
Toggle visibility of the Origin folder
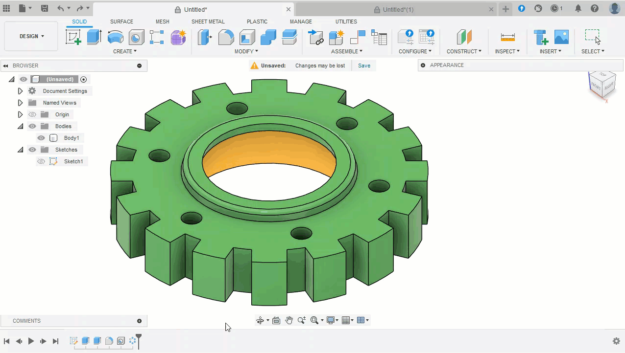click(x=32, y=114)
